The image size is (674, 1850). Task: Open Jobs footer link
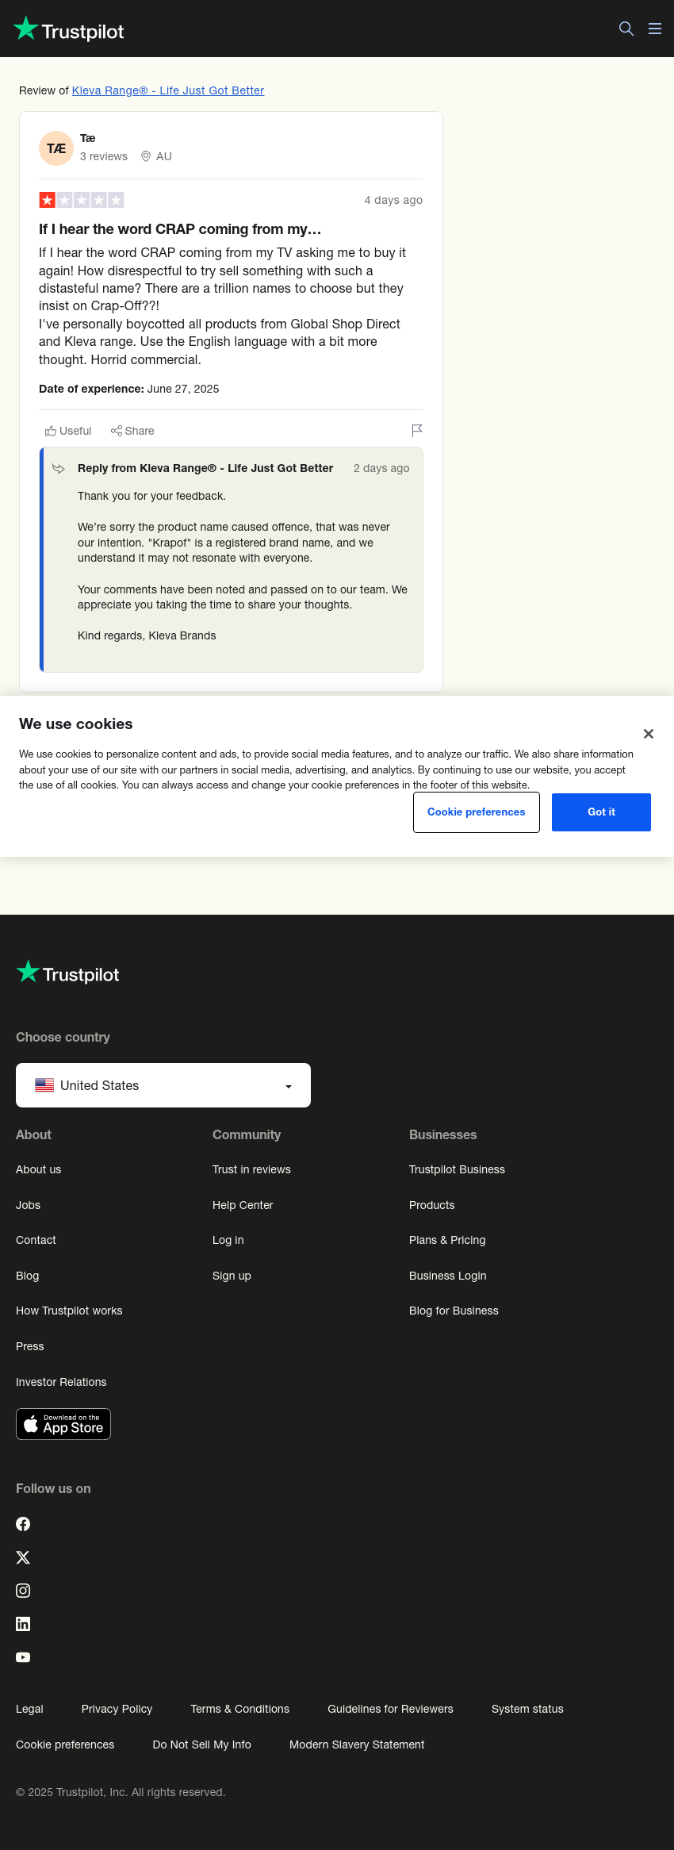[x=28, y=1205]
